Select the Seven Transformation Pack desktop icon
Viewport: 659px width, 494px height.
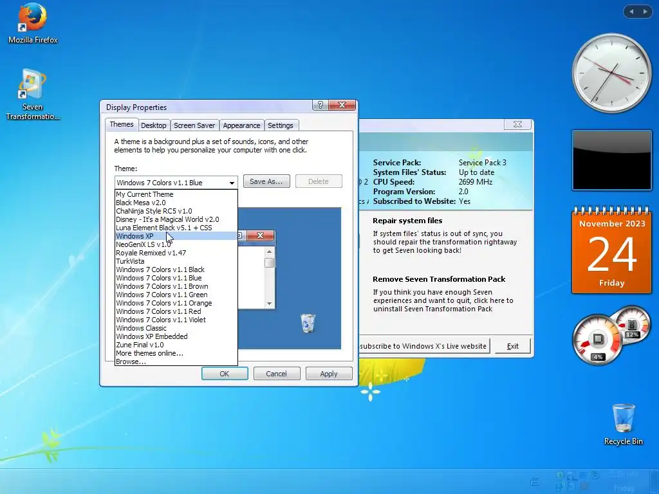click(x=32, y=94)
